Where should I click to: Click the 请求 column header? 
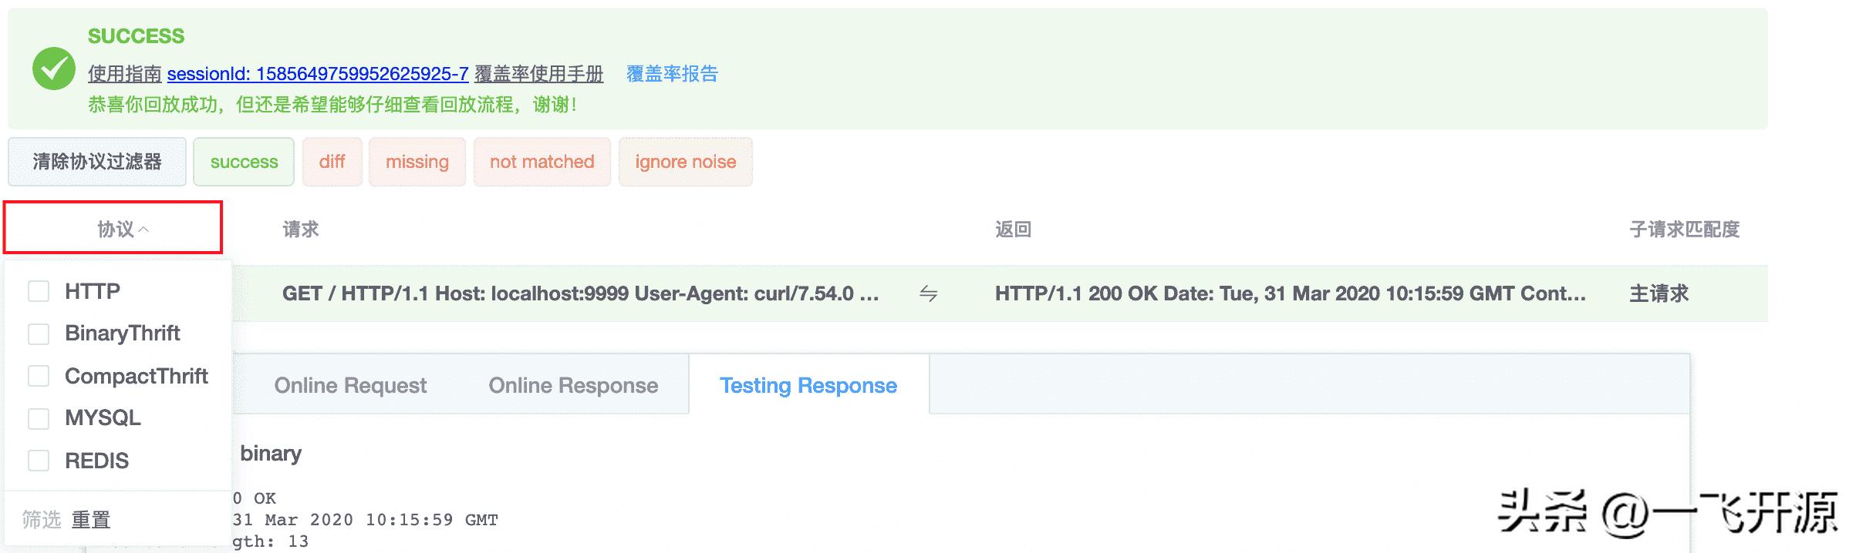click(x=301, y=230)
